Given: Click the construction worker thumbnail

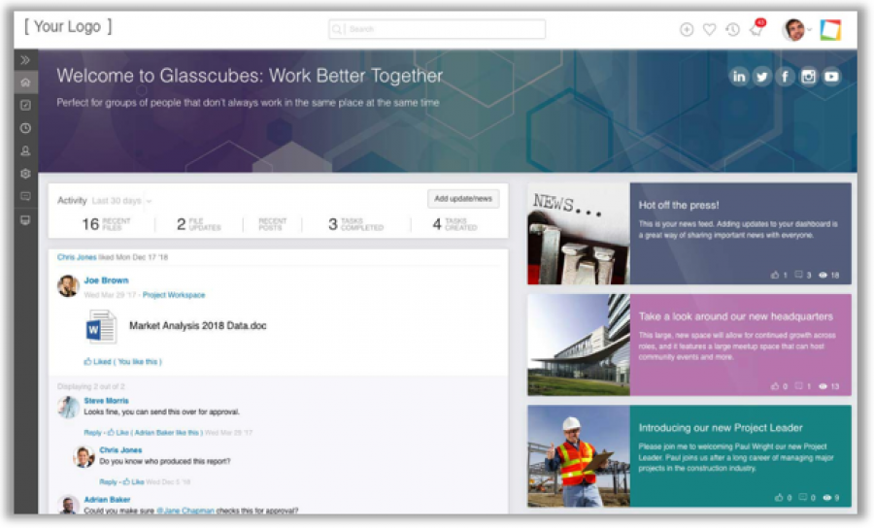Looking at the screenshot, I should pos(579,456).
